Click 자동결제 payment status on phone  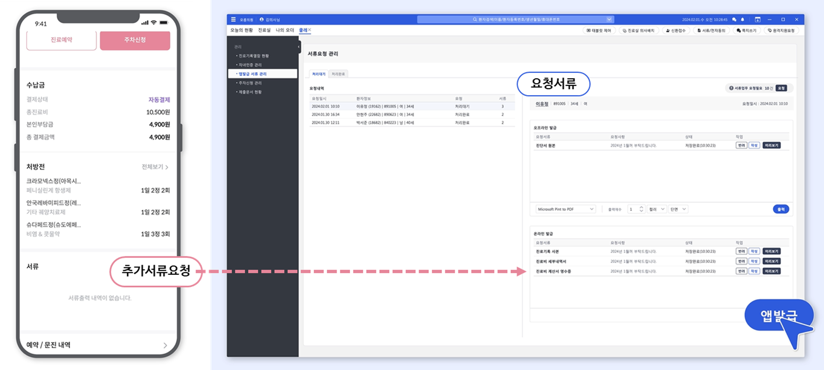point(159,100)
